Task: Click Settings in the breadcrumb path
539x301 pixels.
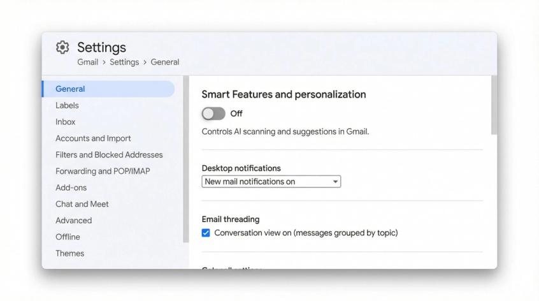Action: coord(124,62)
